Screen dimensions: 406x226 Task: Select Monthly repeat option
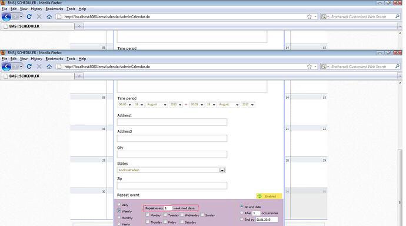pyautogui.click(x=119, y=217)
